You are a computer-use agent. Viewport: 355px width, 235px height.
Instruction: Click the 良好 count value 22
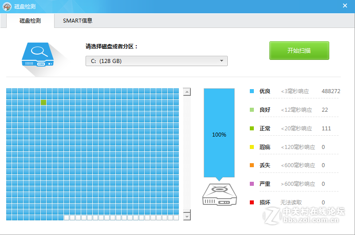325,110
